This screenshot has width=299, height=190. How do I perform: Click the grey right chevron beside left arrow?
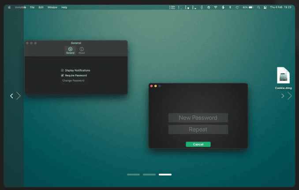(x=19, y=96)
